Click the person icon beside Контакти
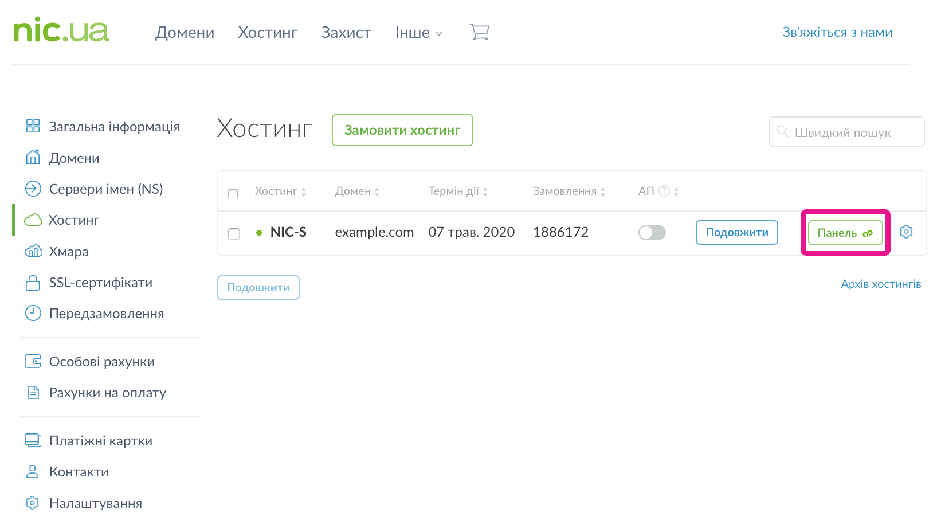This screenshot has width=937, height=520. coord(33,472)
